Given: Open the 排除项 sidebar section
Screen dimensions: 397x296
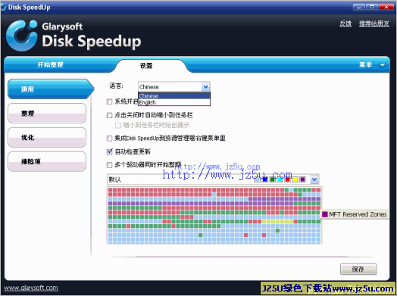Looking at the screenshot, I should click(47, 161).
